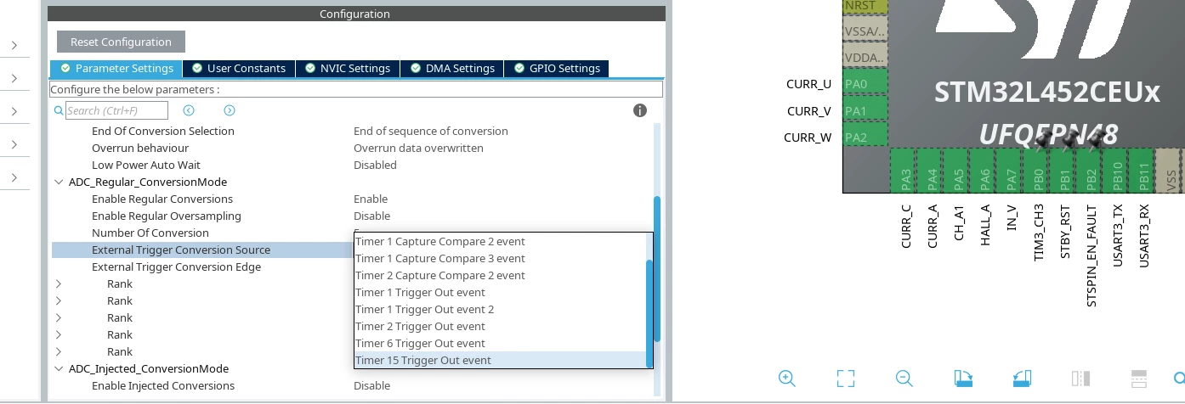Select the External Trigger Conversion Source row
1185x404 pixels.
pyautogui.click(x=202, y=250)
